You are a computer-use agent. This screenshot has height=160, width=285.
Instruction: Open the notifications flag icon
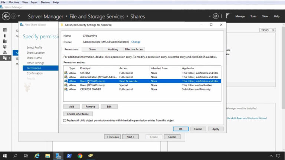click(227, 16)
